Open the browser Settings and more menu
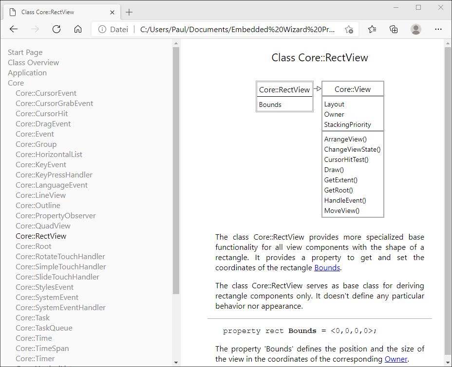 438,29
